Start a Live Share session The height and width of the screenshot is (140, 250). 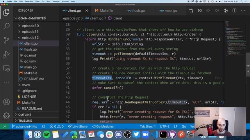78,126
